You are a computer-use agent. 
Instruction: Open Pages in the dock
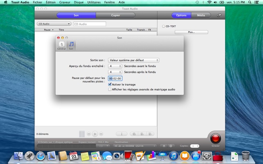[140, 156]
